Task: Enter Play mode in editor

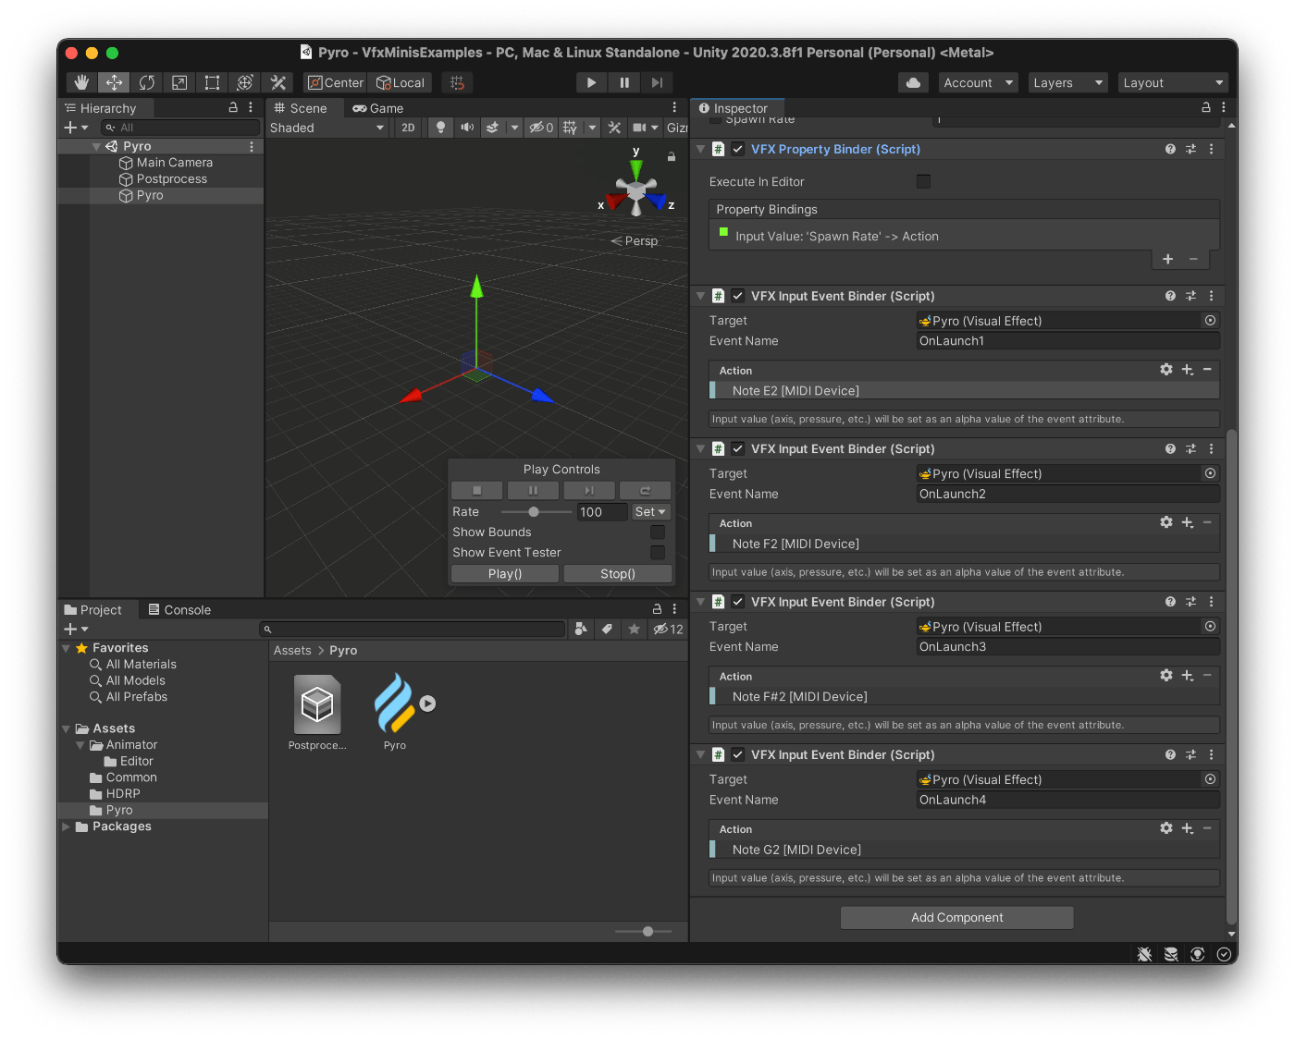Action: pos(591,82)
